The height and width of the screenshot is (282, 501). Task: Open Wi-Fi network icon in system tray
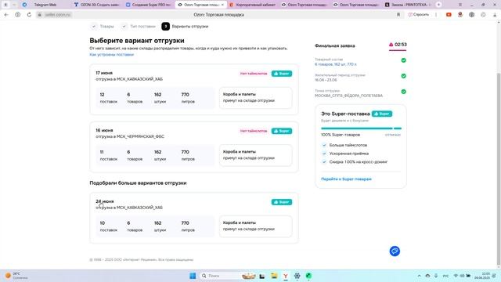(x=456, y=276)
